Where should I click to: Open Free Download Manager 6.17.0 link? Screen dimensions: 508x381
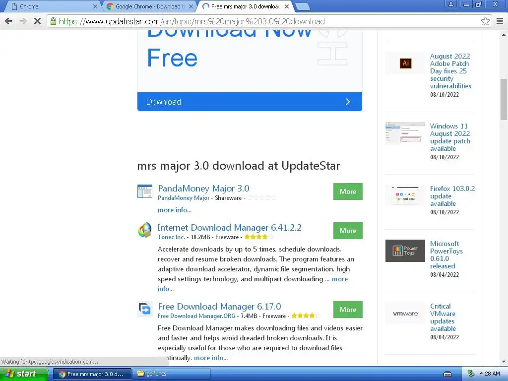[x=219, y=306]
